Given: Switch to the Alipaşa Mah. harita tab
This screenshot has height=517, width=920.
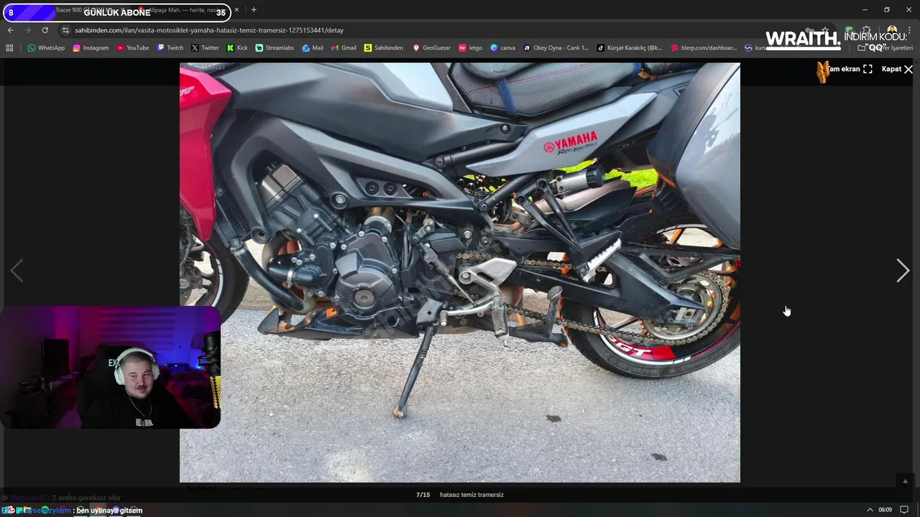Looking at the screenshot, I should 185,10.
